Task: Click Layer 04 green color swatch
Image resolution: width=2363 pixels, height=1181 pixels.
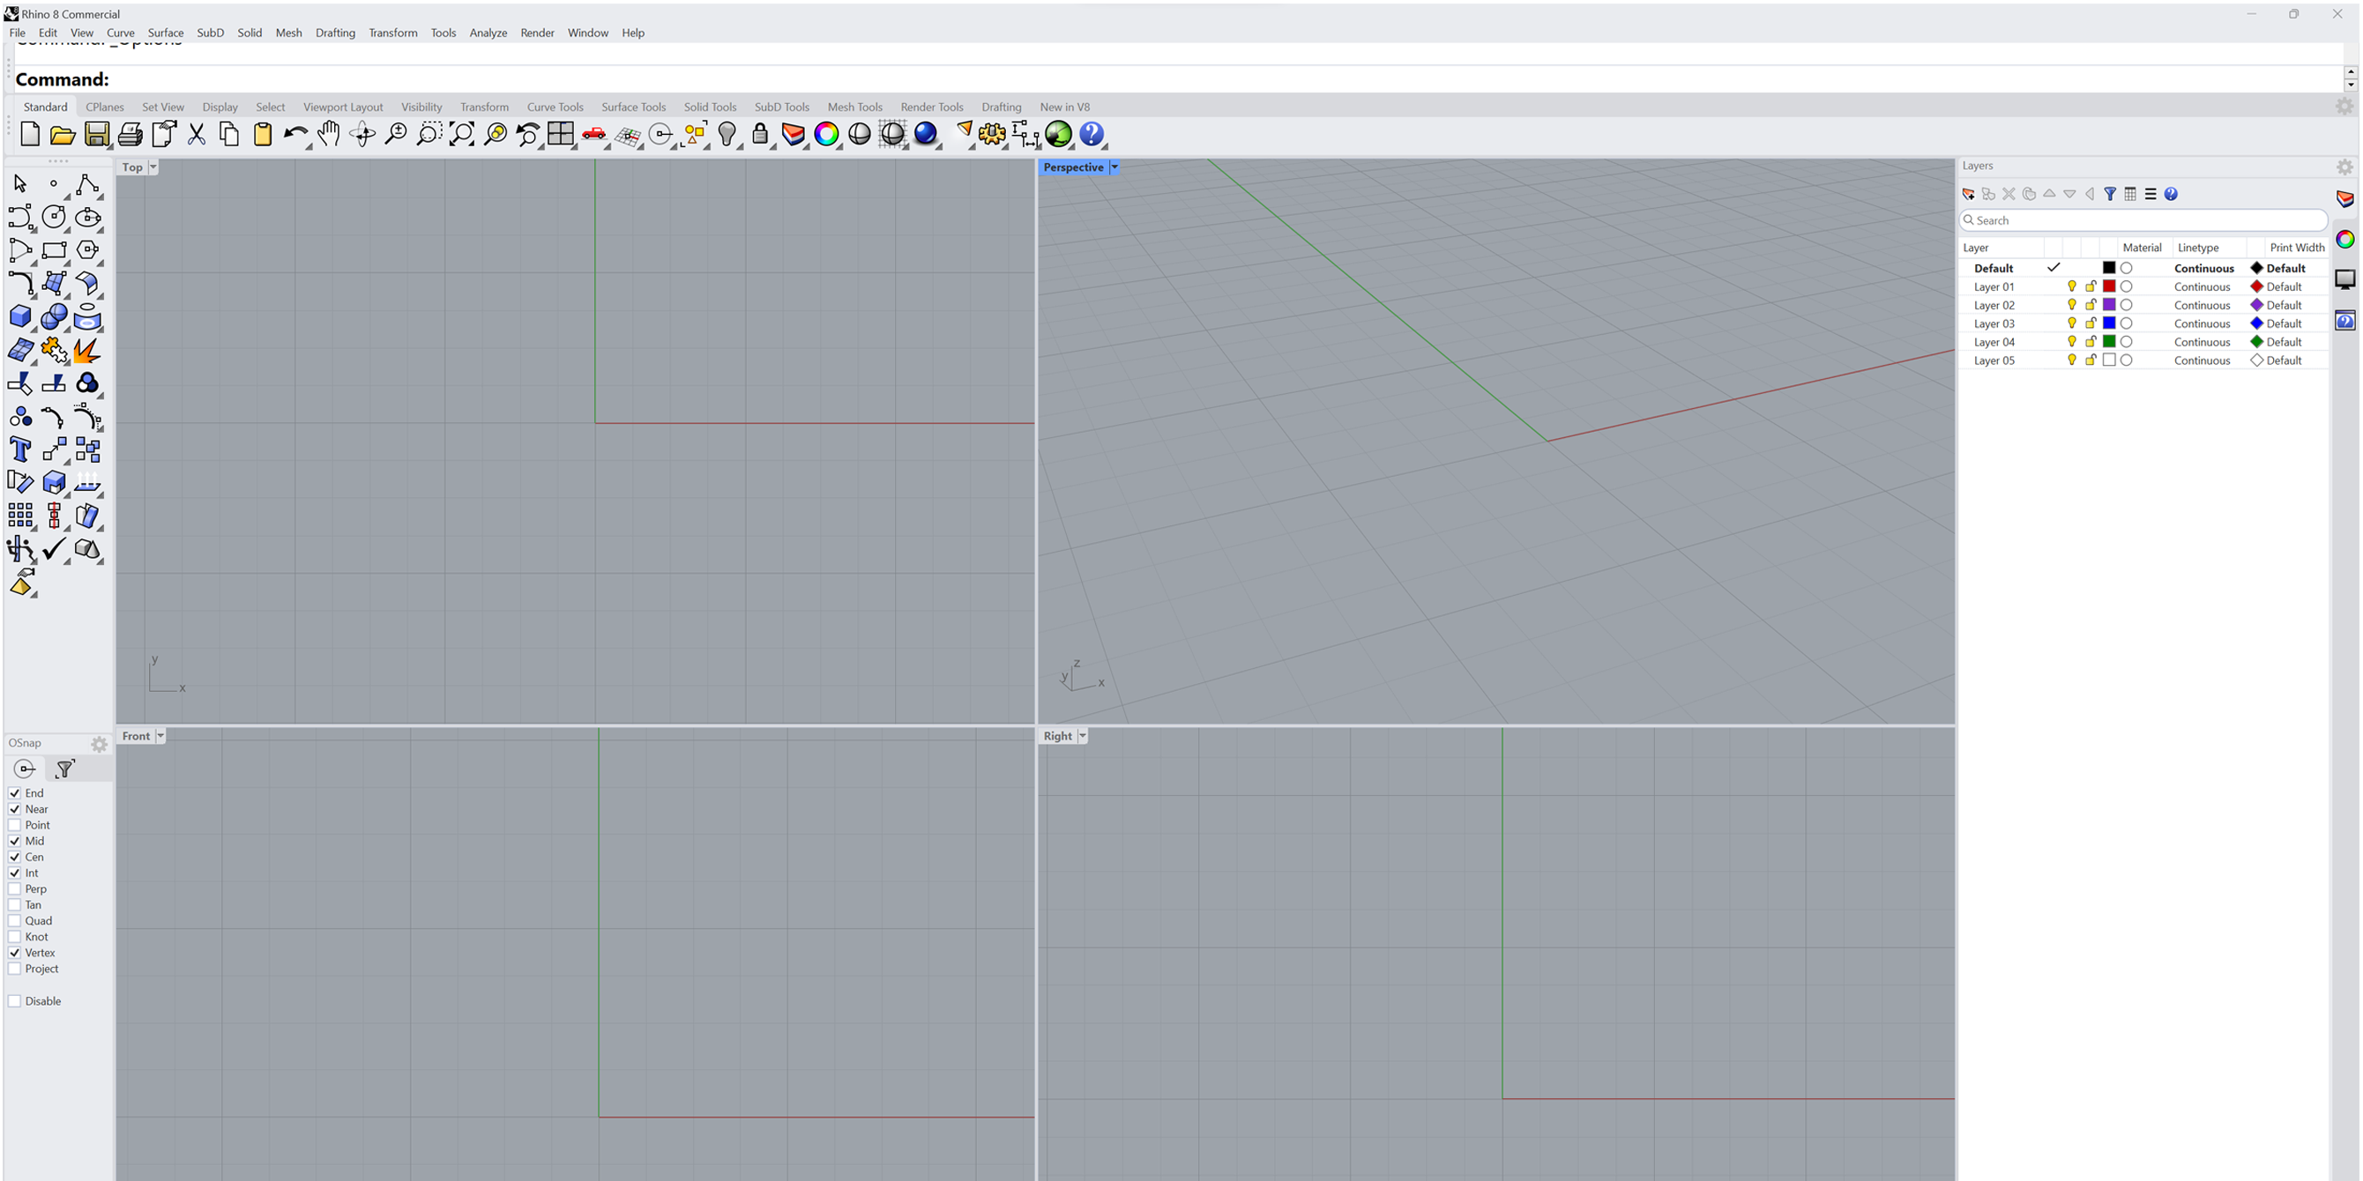Action: pos(2109,342)
